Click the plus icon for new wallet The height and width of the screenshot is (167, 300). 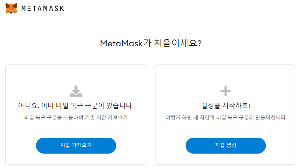pos(226,91)
